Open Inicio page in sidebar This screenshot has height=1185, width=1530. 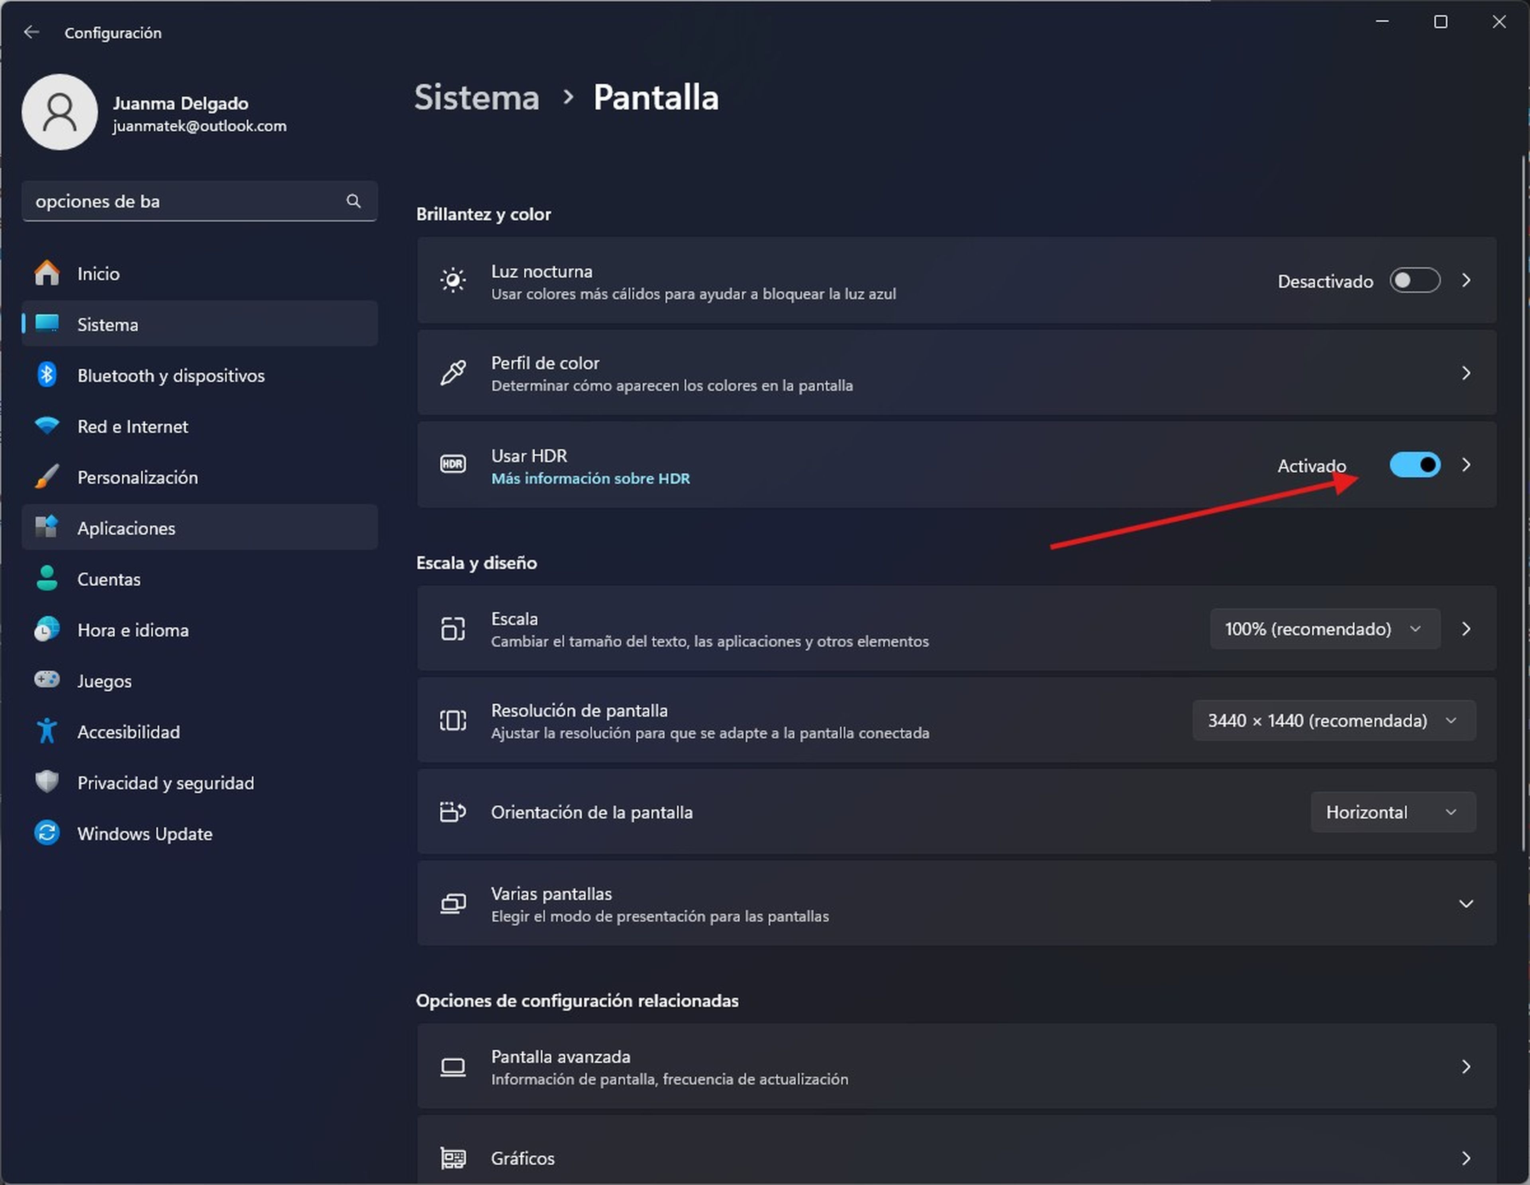[200, 273]
